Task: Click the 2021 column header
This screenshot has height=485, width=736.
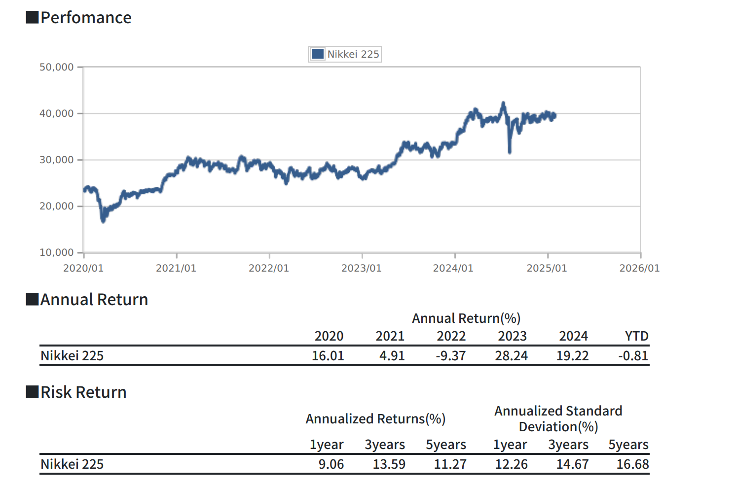Action: (390, 336)
